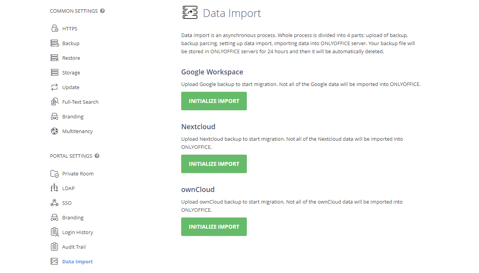Initialize import for Google Workspace
479x273 pixels.
pyautogui.click(x=214, y=101)
